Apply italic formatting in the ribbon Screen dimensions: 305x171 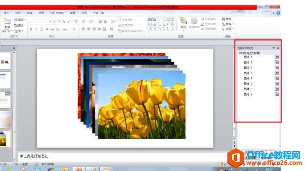pos(36,29)
